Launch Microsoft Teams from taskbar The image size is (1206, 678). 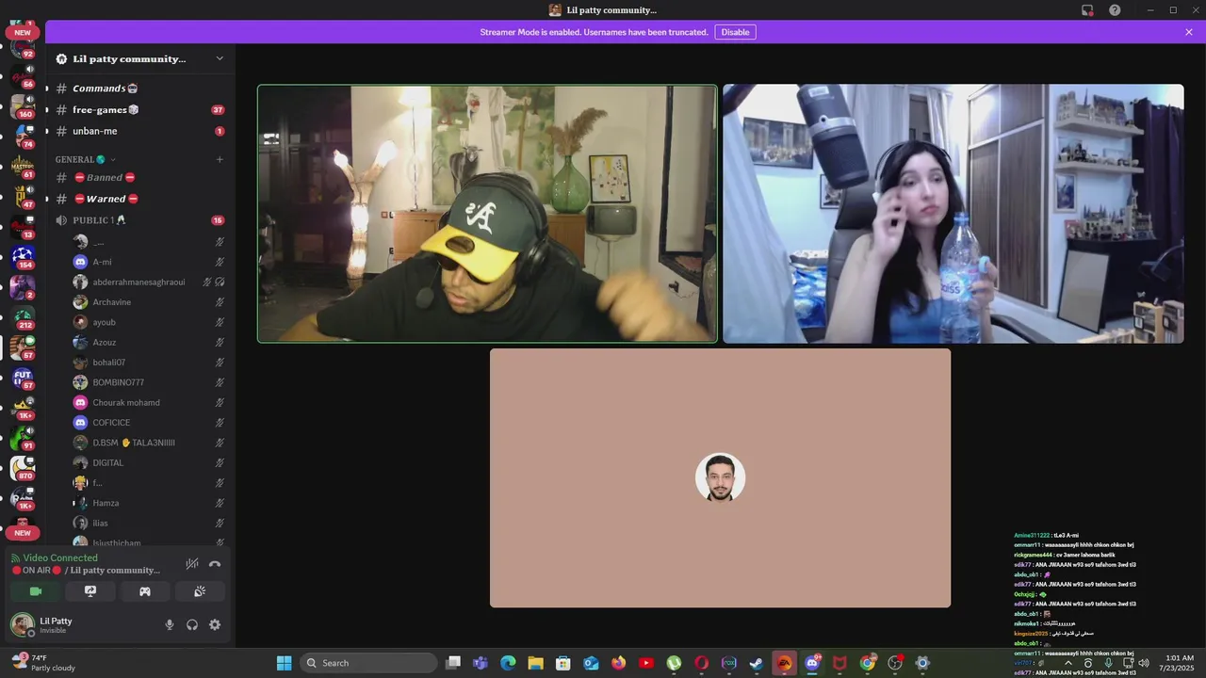[x=481, y=663]
